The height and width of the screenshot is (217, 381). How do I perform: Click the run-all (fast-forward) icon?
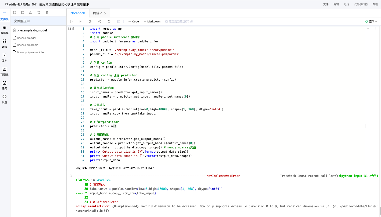(81, 21)
